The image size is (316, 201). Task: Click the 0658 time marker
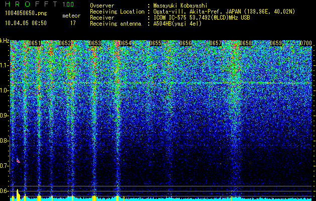(x=246, y=43)
